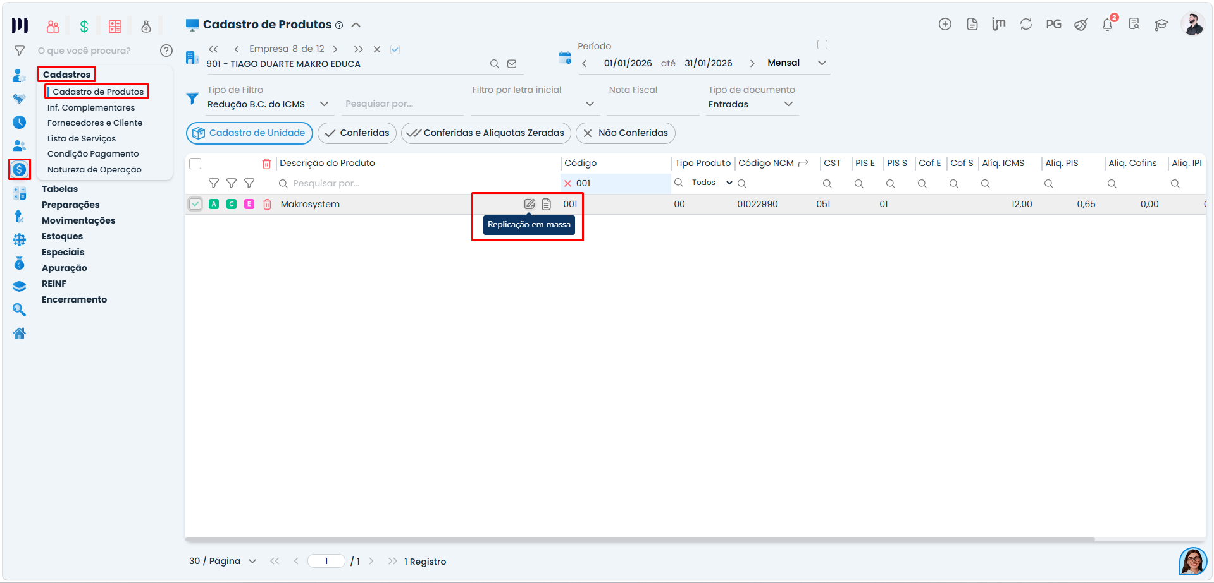Click the horizontal scrollbar below the table

pos(640,539)
